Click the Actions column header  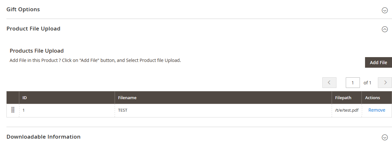click(x=372, y=98)
